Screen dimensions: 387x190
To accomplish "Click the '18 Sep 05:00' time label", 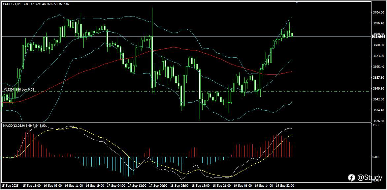I will tap(179, 185).
